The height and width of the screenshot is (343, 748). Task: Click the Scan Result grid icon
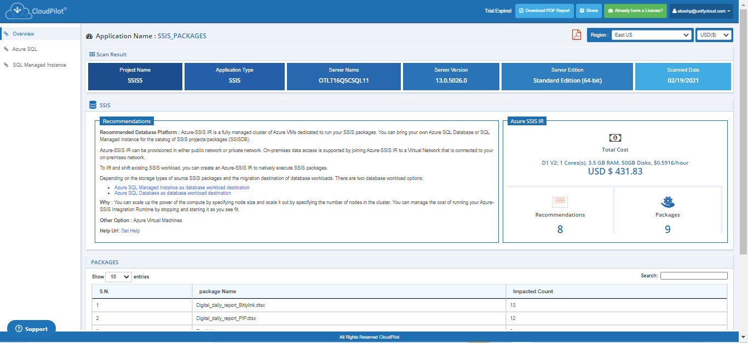(92, 55)
